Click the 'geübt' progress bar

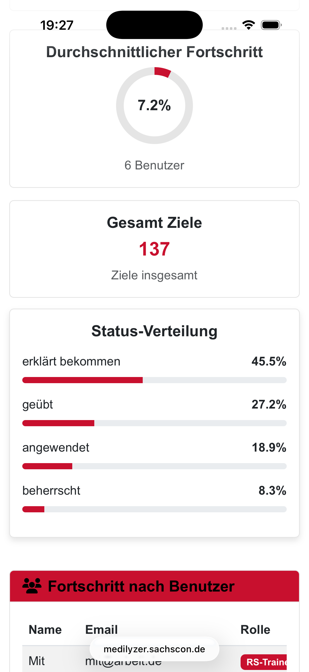[x=154, y=423]
